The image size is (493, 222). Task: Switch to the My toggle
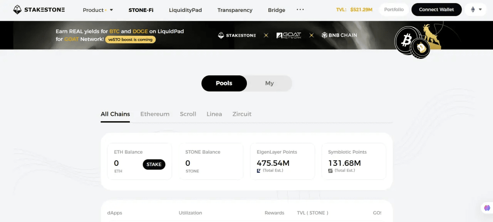pyautogui.click(x=269, y=83)
